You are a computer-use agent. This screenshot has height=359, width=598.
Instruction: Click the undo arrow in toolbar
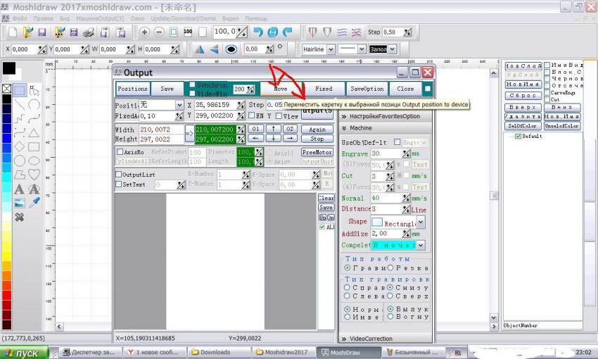[257, 32]
